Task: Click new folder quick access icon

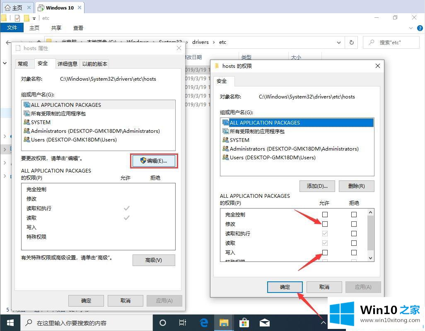Action: point(27,18)
